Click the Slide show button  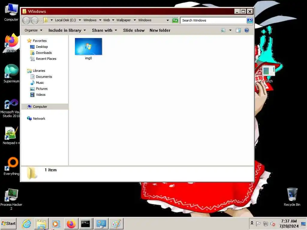tap(134, 30)
